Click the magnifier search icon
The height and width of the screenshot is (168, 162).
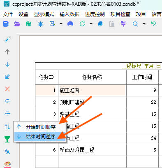pyautogui.click(x=135, y=24)
